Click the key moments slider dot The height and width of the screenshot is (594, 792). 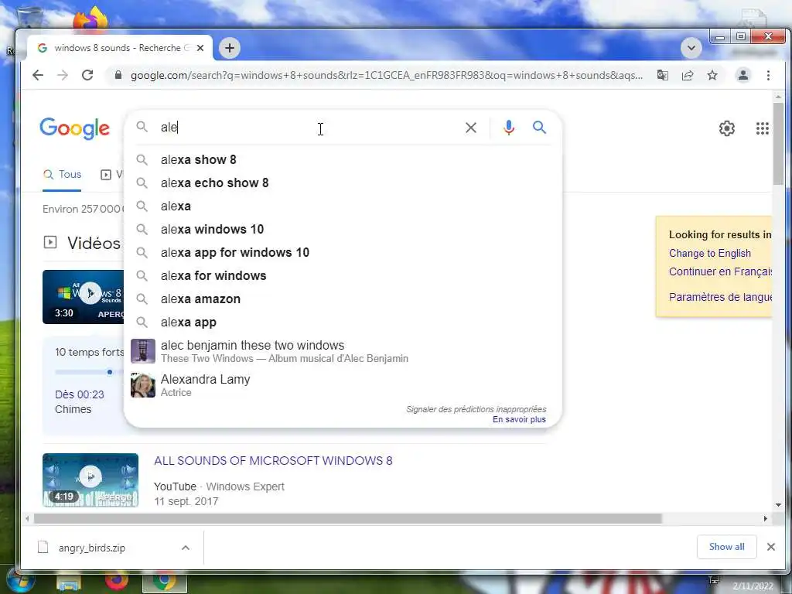(x=110, y=372)
